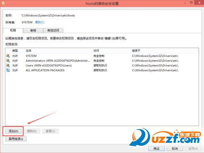
Task: Select the 权限 tab
Action: click(13, 31)
